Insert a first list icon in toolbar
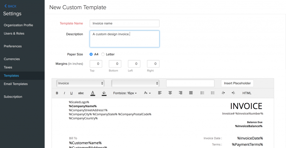 click(x=202, y=93)
